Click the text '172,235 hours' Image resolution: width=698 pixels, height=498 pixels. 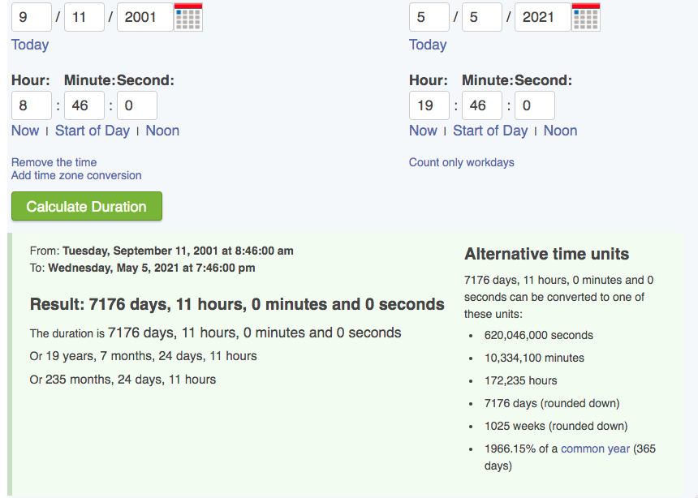click(x=521, y=380)
